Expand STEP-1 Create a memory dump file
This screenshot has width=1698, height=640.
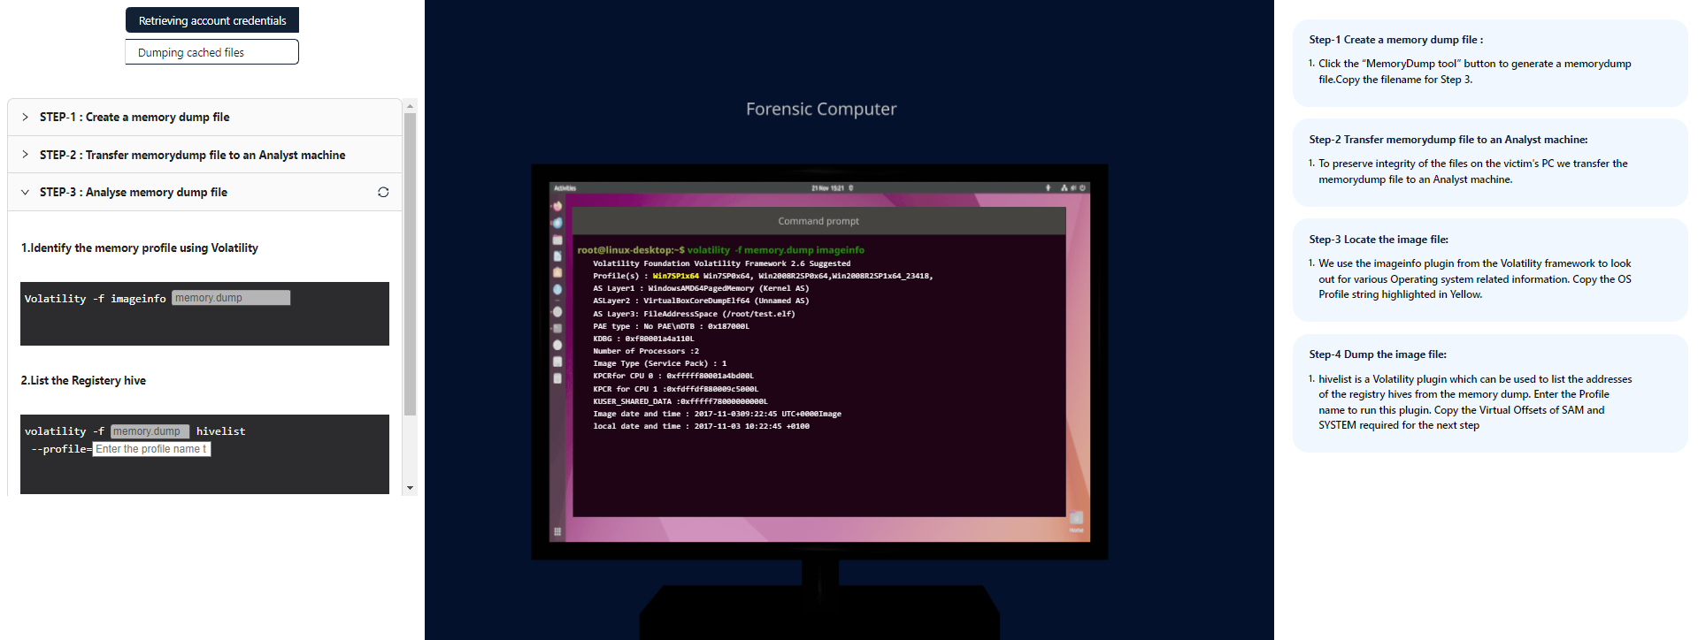point(134,117)
